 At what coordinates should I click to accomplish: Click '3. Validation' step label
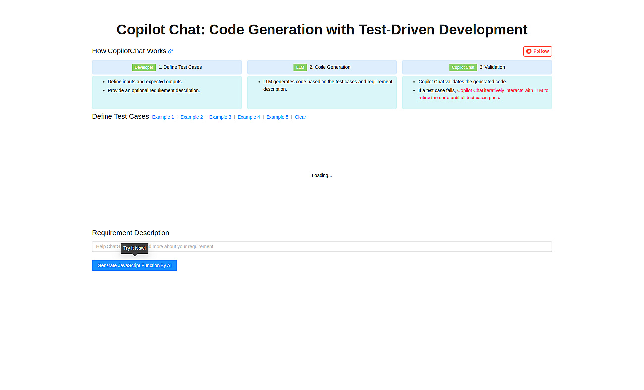tap(492, 67)
